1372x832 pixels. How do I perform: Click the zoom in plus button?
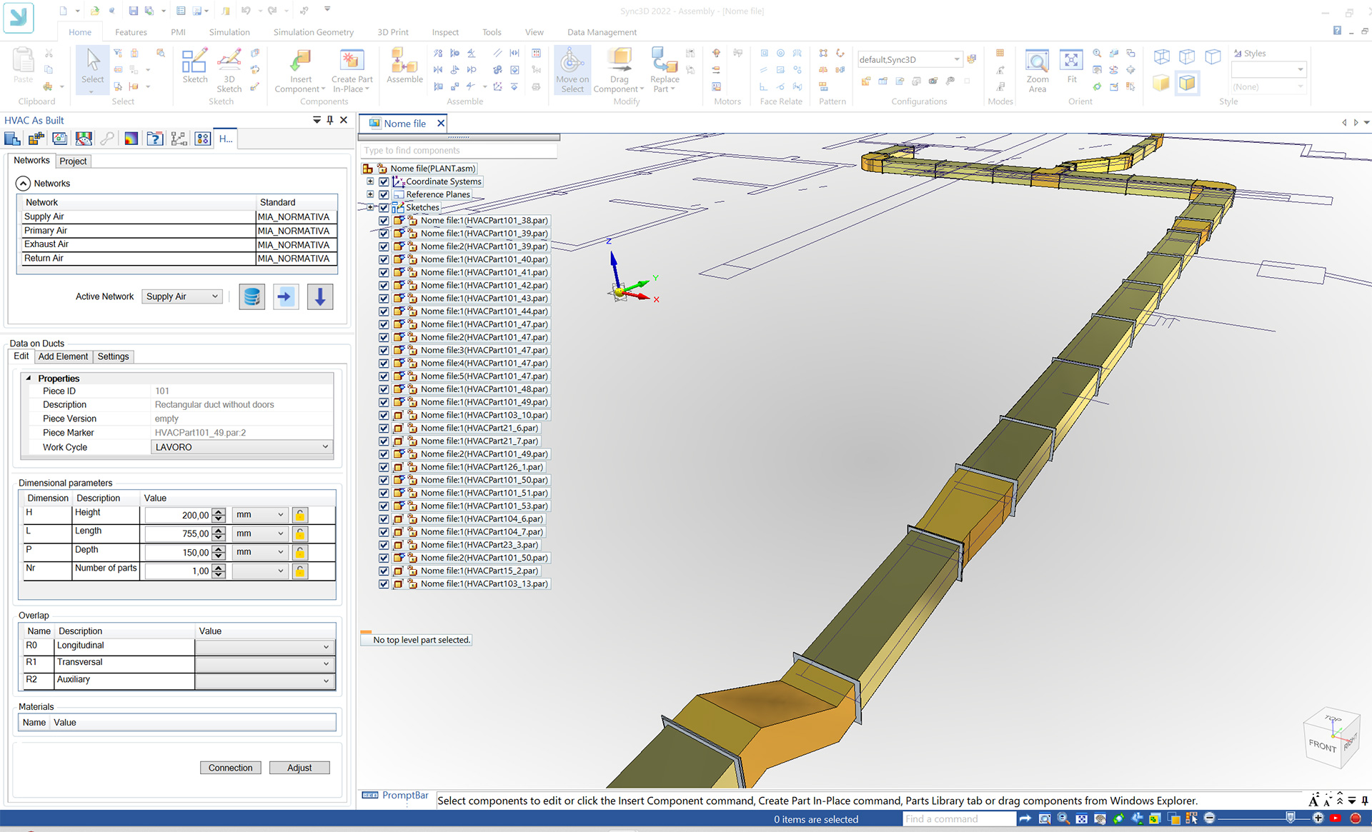tap(1318, 818)
